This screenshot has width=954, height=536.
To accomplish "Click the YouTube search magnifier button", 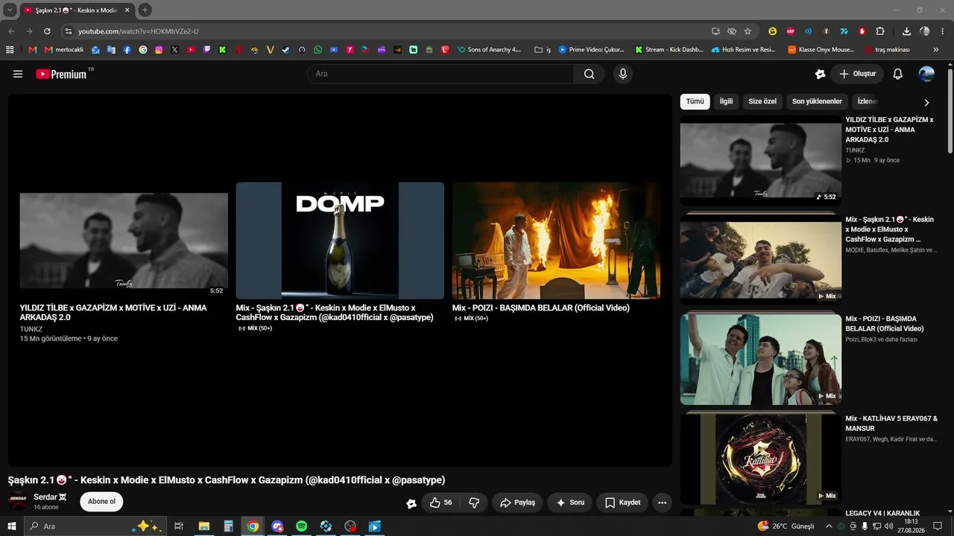I will pyautogui.click(x=590, y=74).
